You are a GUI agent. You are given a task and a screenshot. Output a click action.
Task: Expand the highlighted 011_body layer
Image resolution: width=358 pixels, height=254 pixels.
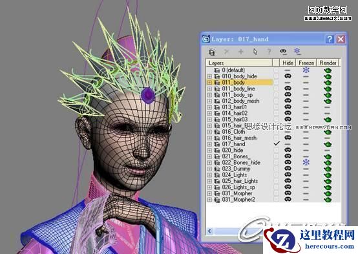(209, 83)
